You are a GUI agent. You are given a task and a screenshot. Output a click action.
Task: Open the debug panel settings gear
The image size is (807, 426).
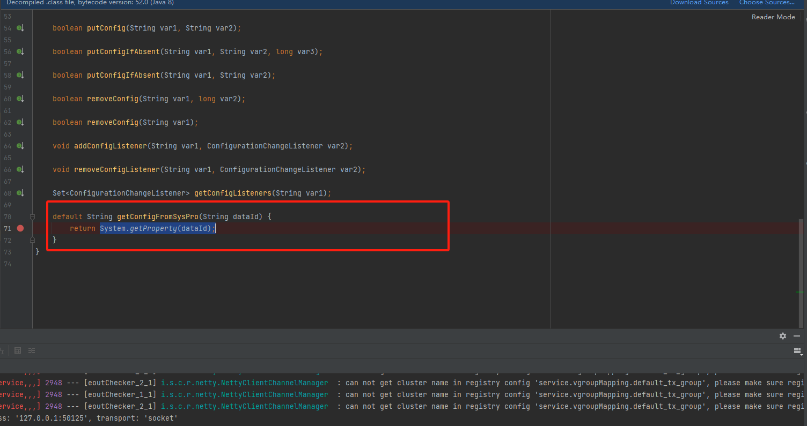783,336
